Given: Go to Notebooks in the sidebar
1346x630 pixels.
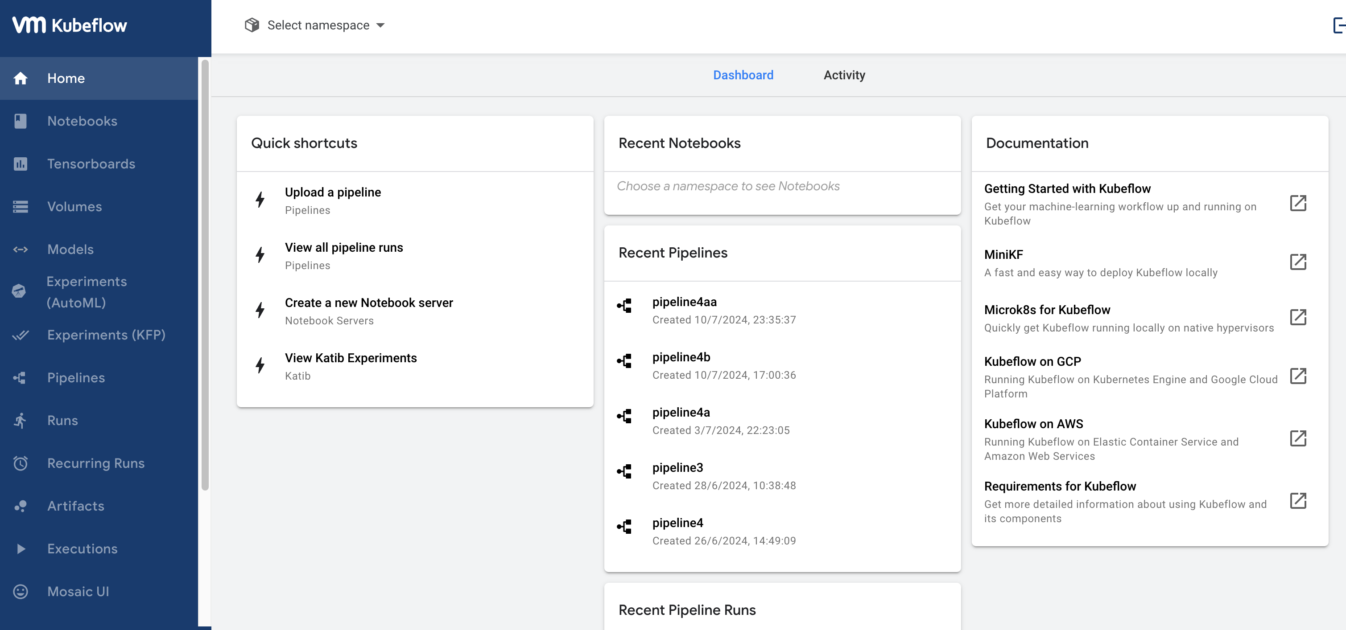Looking at the screenshot, I should click(99, 121).
